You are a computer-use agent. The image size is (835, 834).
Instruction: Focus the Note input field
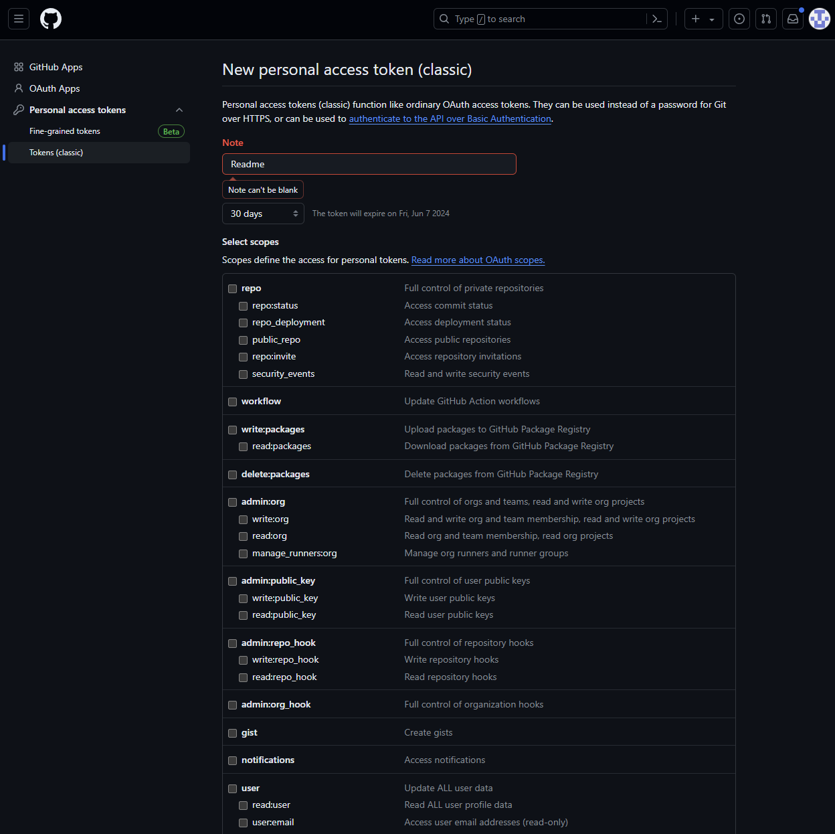pyautogui.click(x=369, y=164)
